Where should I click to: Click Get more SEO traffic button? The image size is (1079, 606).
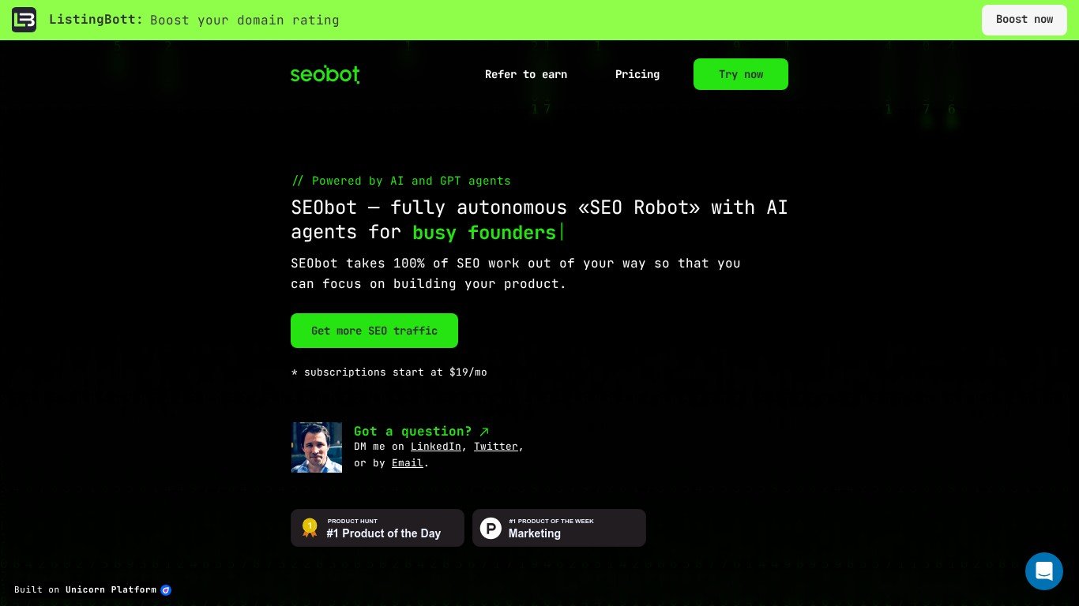(374, 331)
